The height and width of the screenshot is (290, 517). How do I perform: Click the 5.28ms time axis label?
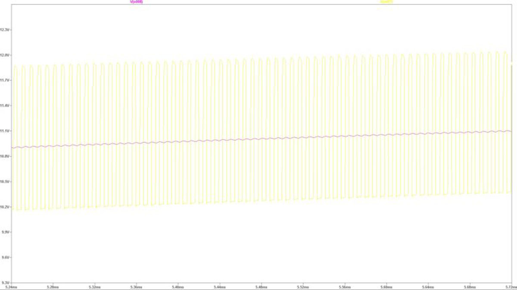click(x=52, y=286)
